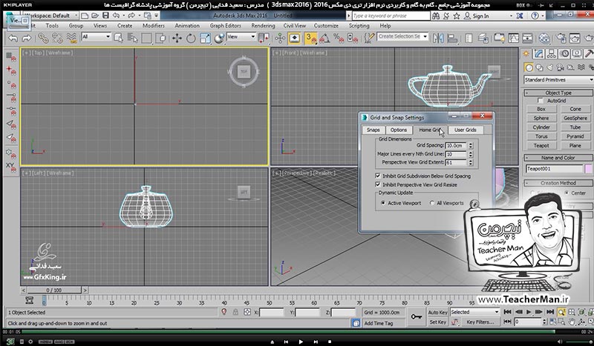This screenshot has width=594, height=346.
Task: Click the Mirror tool icon
Action: point(438,39)
